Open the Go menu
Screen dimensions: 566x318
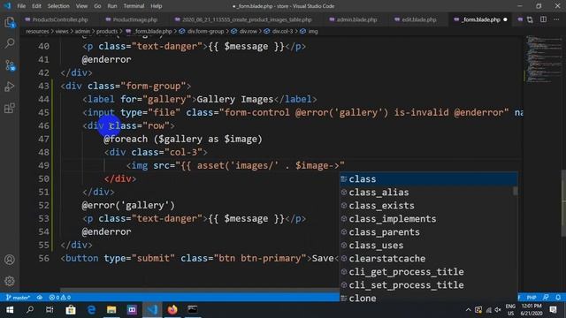(97, 6)
